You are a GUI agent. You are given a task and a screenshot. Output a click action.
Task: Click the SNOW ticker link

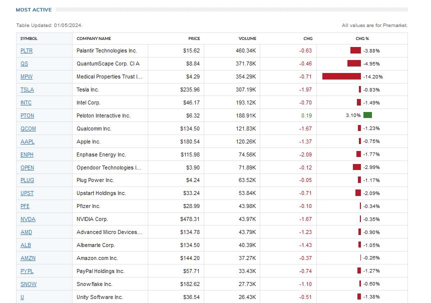coord(28,284)
